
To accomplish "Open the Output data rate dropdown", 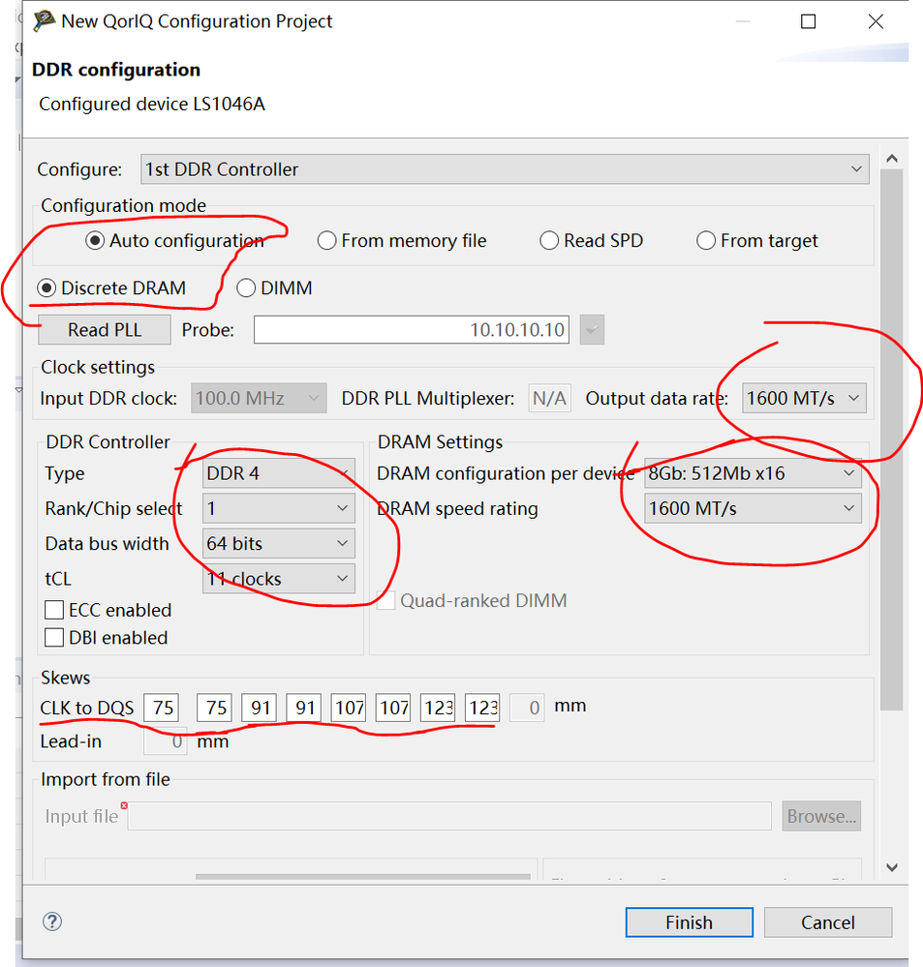I will click(804, 399).
